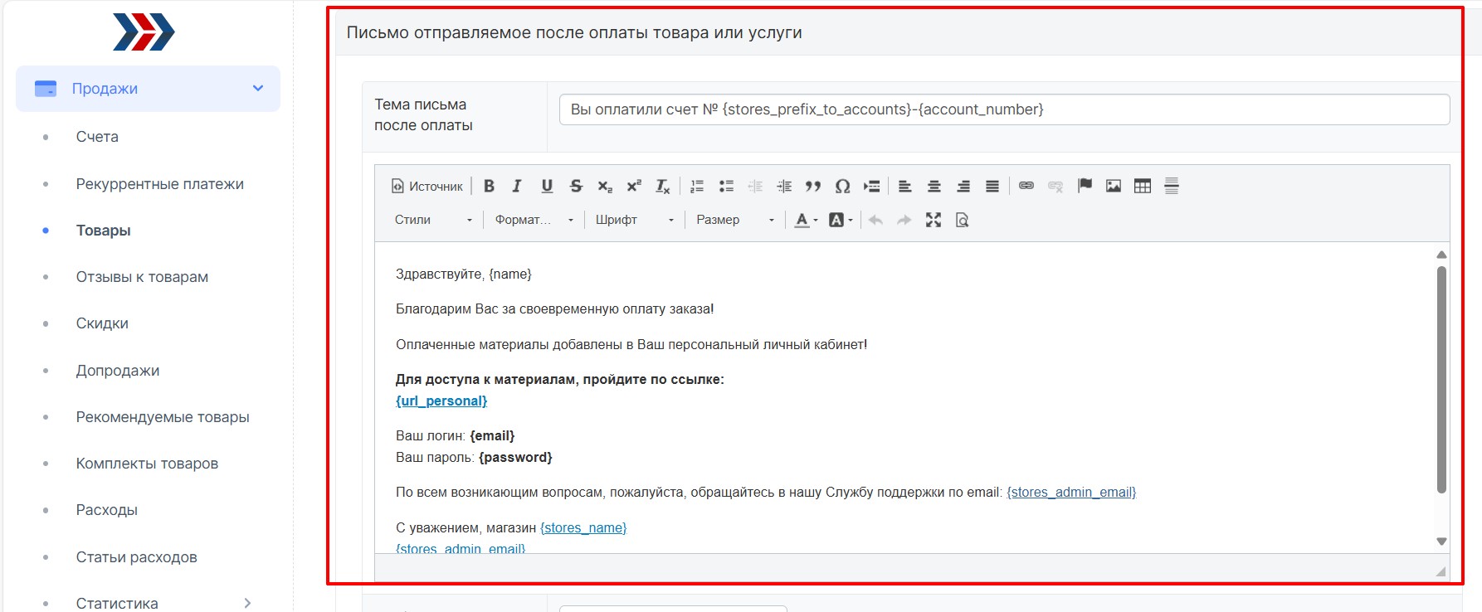Click the redo arrow
This screenshot has height=612, width=1482.
click(x=904, y=220)
